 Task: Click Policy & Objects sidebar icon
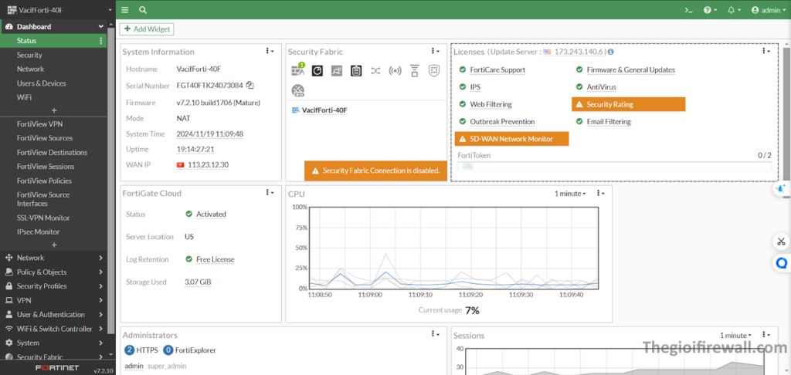8,272
